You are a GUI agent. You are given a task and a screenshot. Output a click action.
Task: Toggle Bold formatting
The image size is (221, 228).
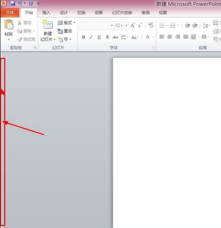tap(83, 37)
